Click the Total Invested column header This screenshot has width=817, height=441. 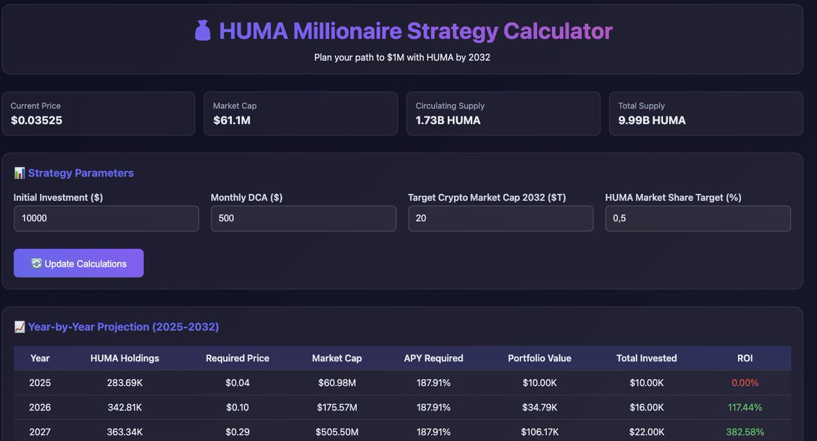(x=647, y=358)
